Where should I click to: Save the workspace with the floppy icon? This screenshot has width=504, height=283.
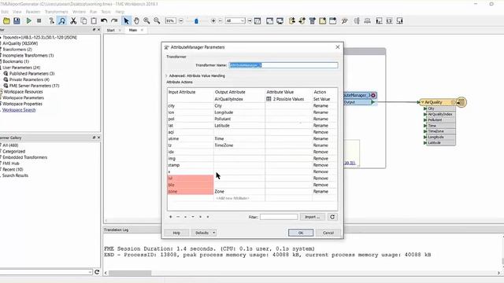coord(17,21)
